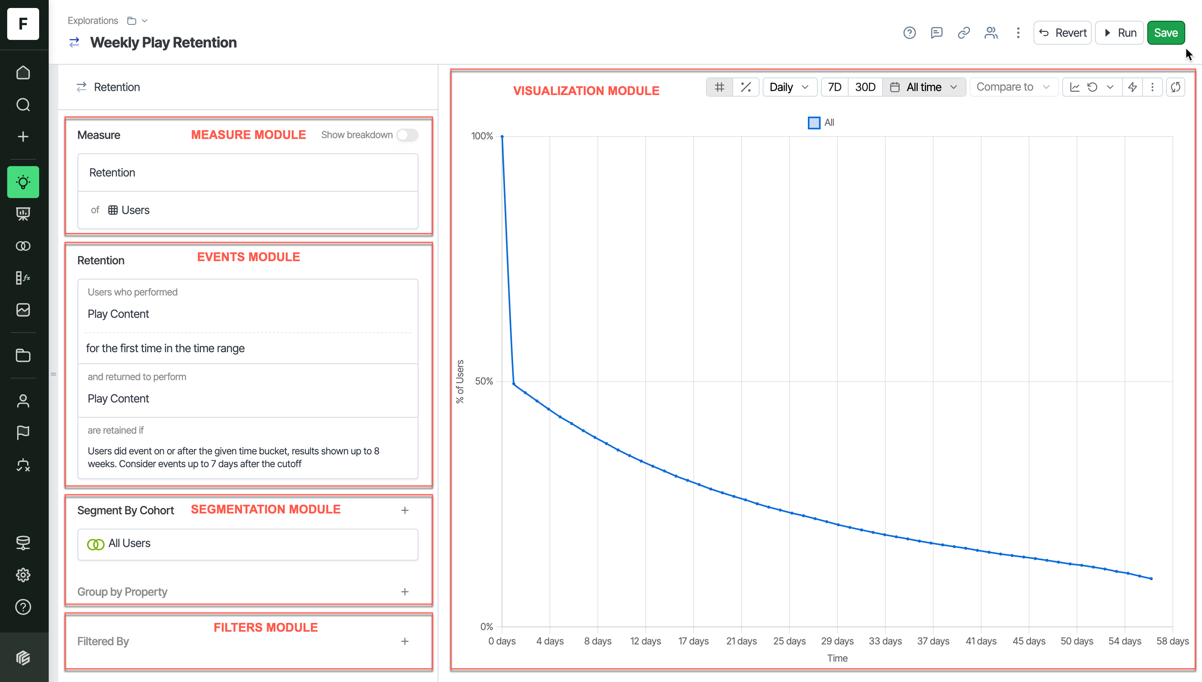Switch chart to percentage view
The width and height of the screenshot is (1202, 682).
click(746, 87)
